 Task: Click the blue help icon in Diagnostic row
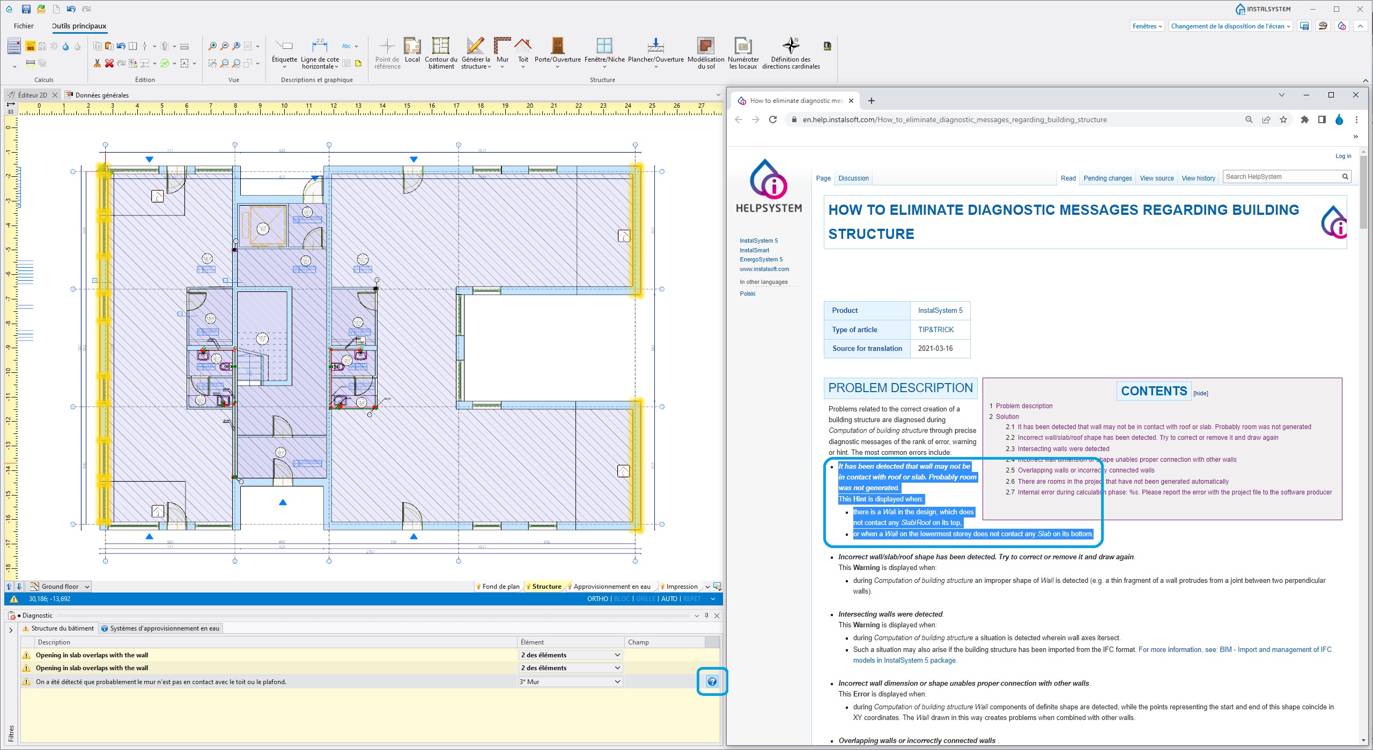pos(712,681)
